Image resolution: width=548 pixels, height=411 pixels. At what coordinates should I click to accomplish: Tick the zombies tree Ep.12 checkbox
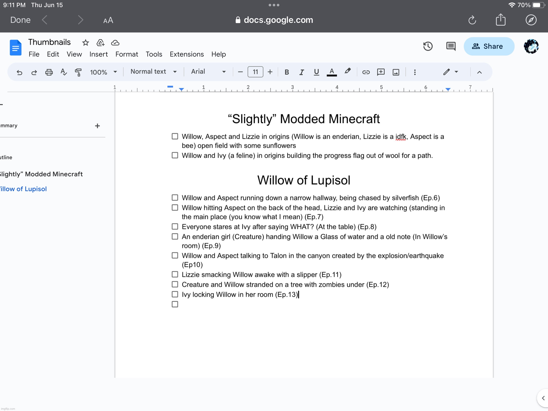(175, 284)
